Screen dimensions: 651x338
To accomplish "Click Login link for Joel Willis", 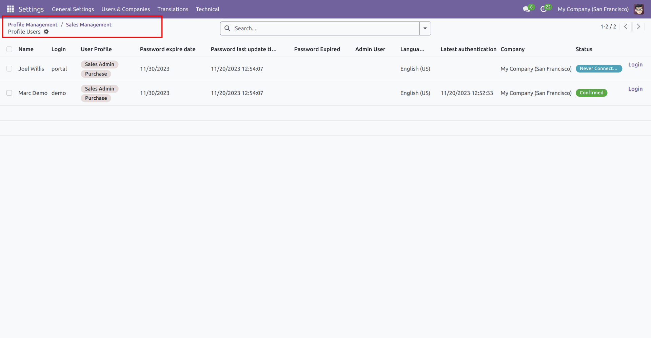I will [635, 64].
